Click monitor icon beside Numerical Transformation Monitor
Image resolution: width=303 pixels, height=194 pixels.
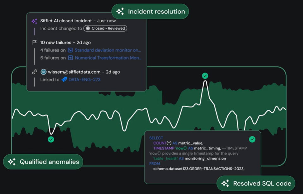[x=70, y=58]
